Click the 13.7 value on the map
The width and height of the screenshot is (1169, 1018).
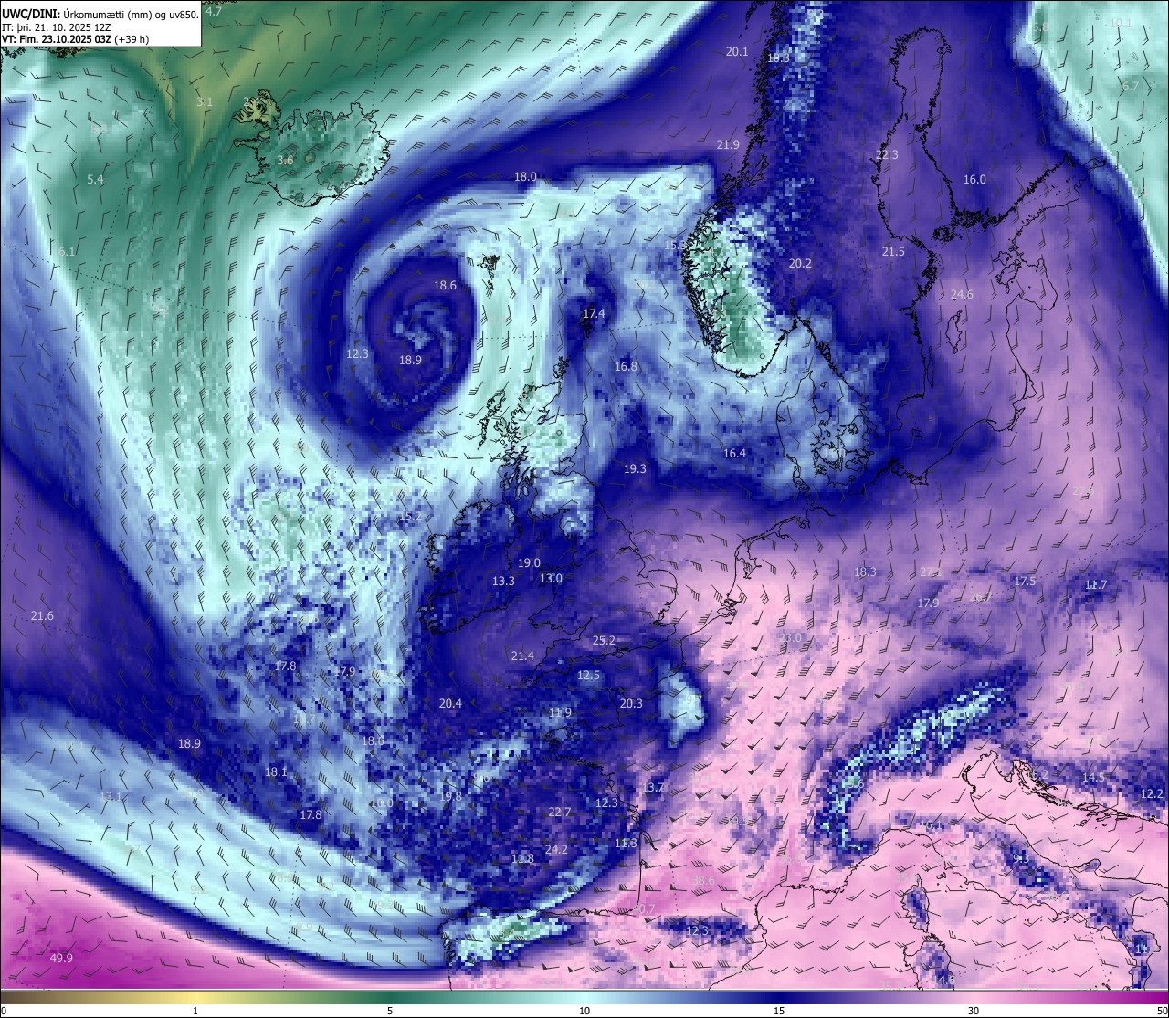654,788
